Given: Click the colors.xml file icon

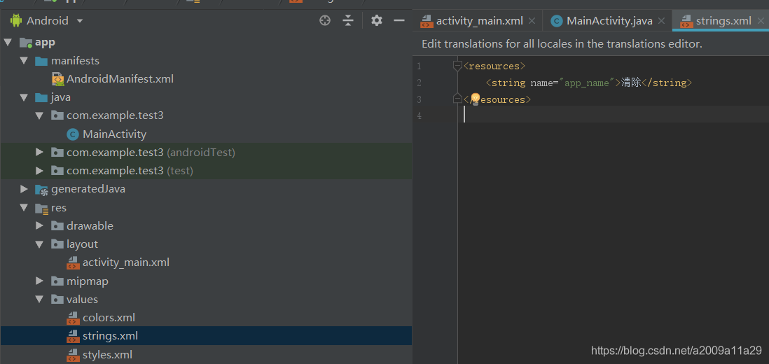Looking at the screenshot, I should click(x=73, y=318).
